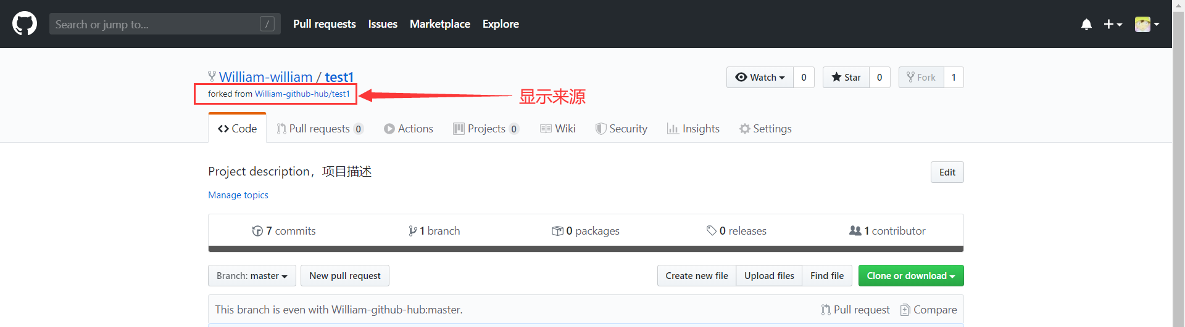Open 0 releases

coord(736,230)
